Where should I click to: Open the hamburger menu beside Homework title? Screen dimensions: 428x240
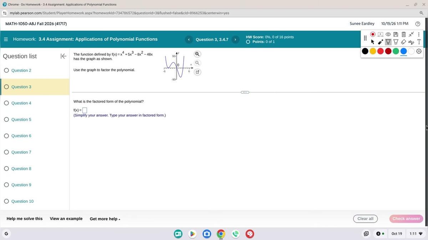(6, 39)
